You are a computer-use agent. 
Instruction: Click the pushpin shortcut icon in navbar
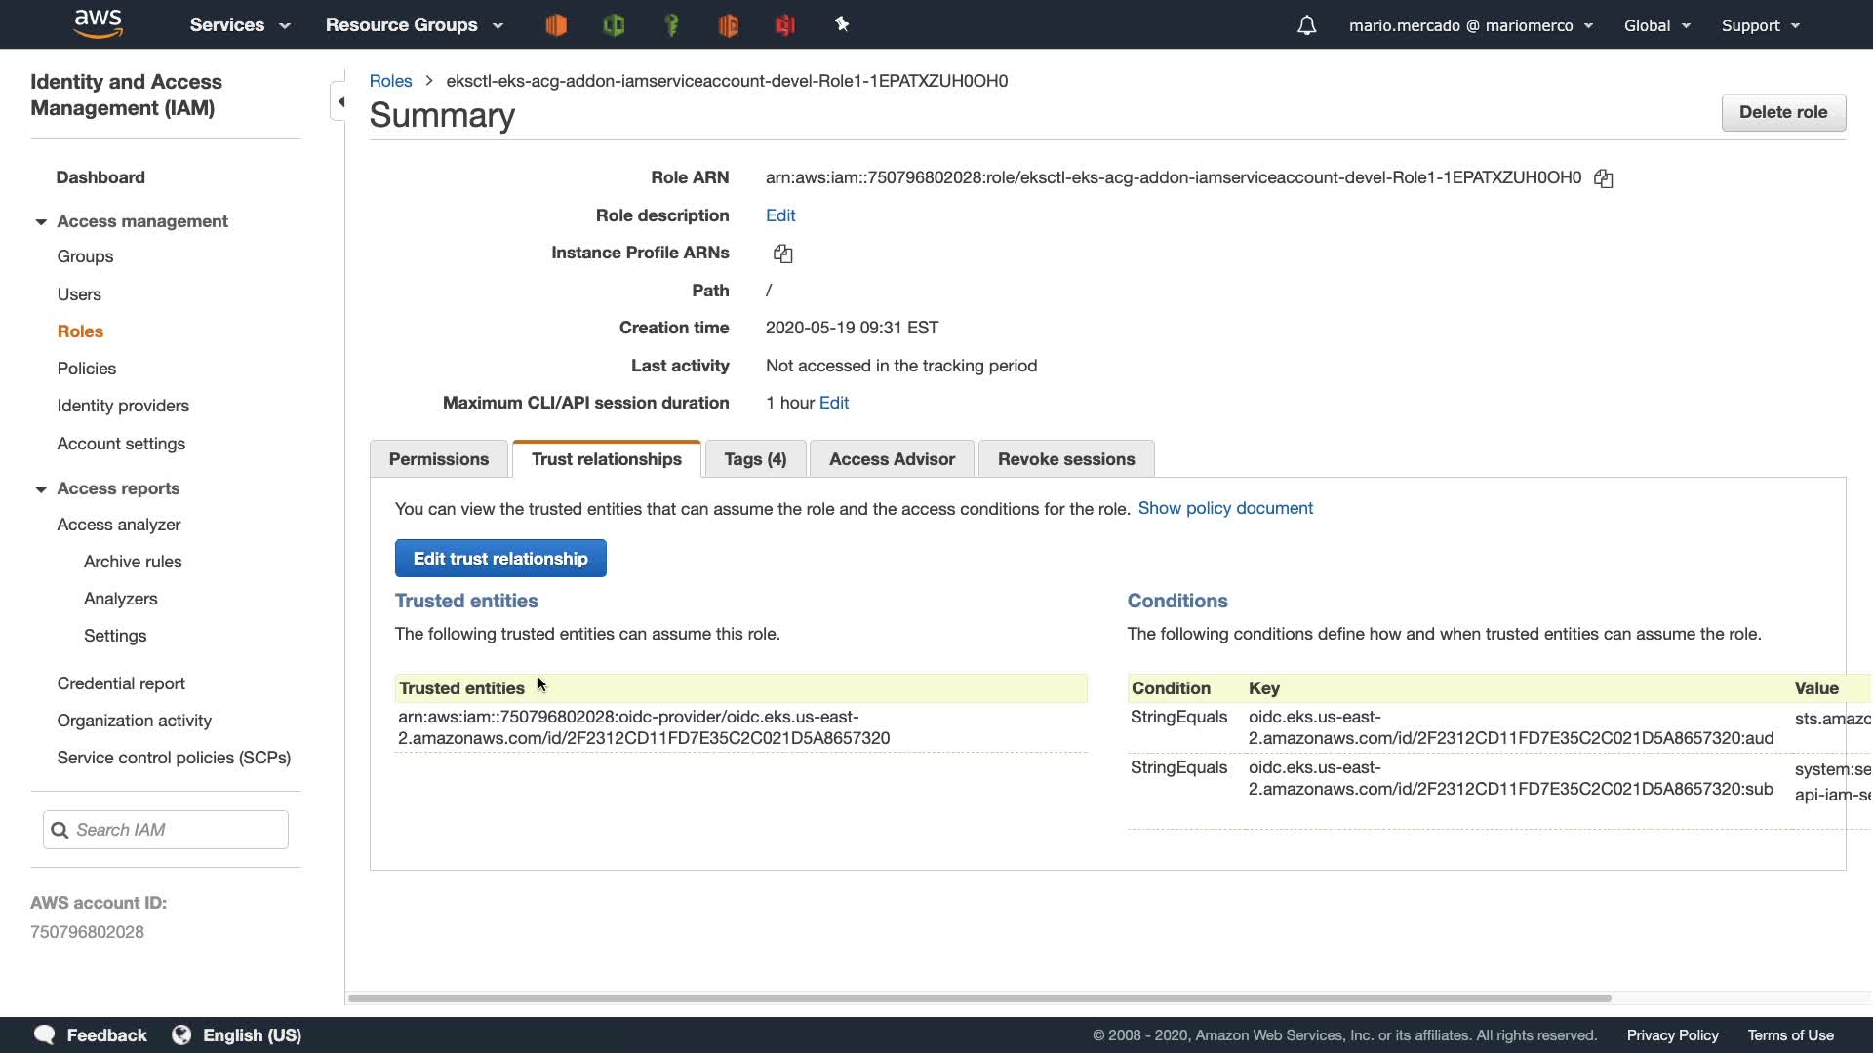pyautogui.click(x=842, y=25)
